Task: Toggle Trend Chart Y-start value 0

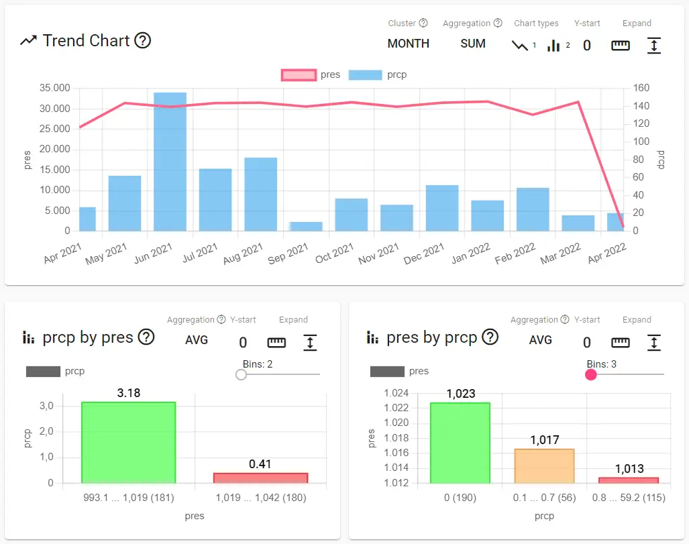Action: pyautogui.click(x=587, y=45)
